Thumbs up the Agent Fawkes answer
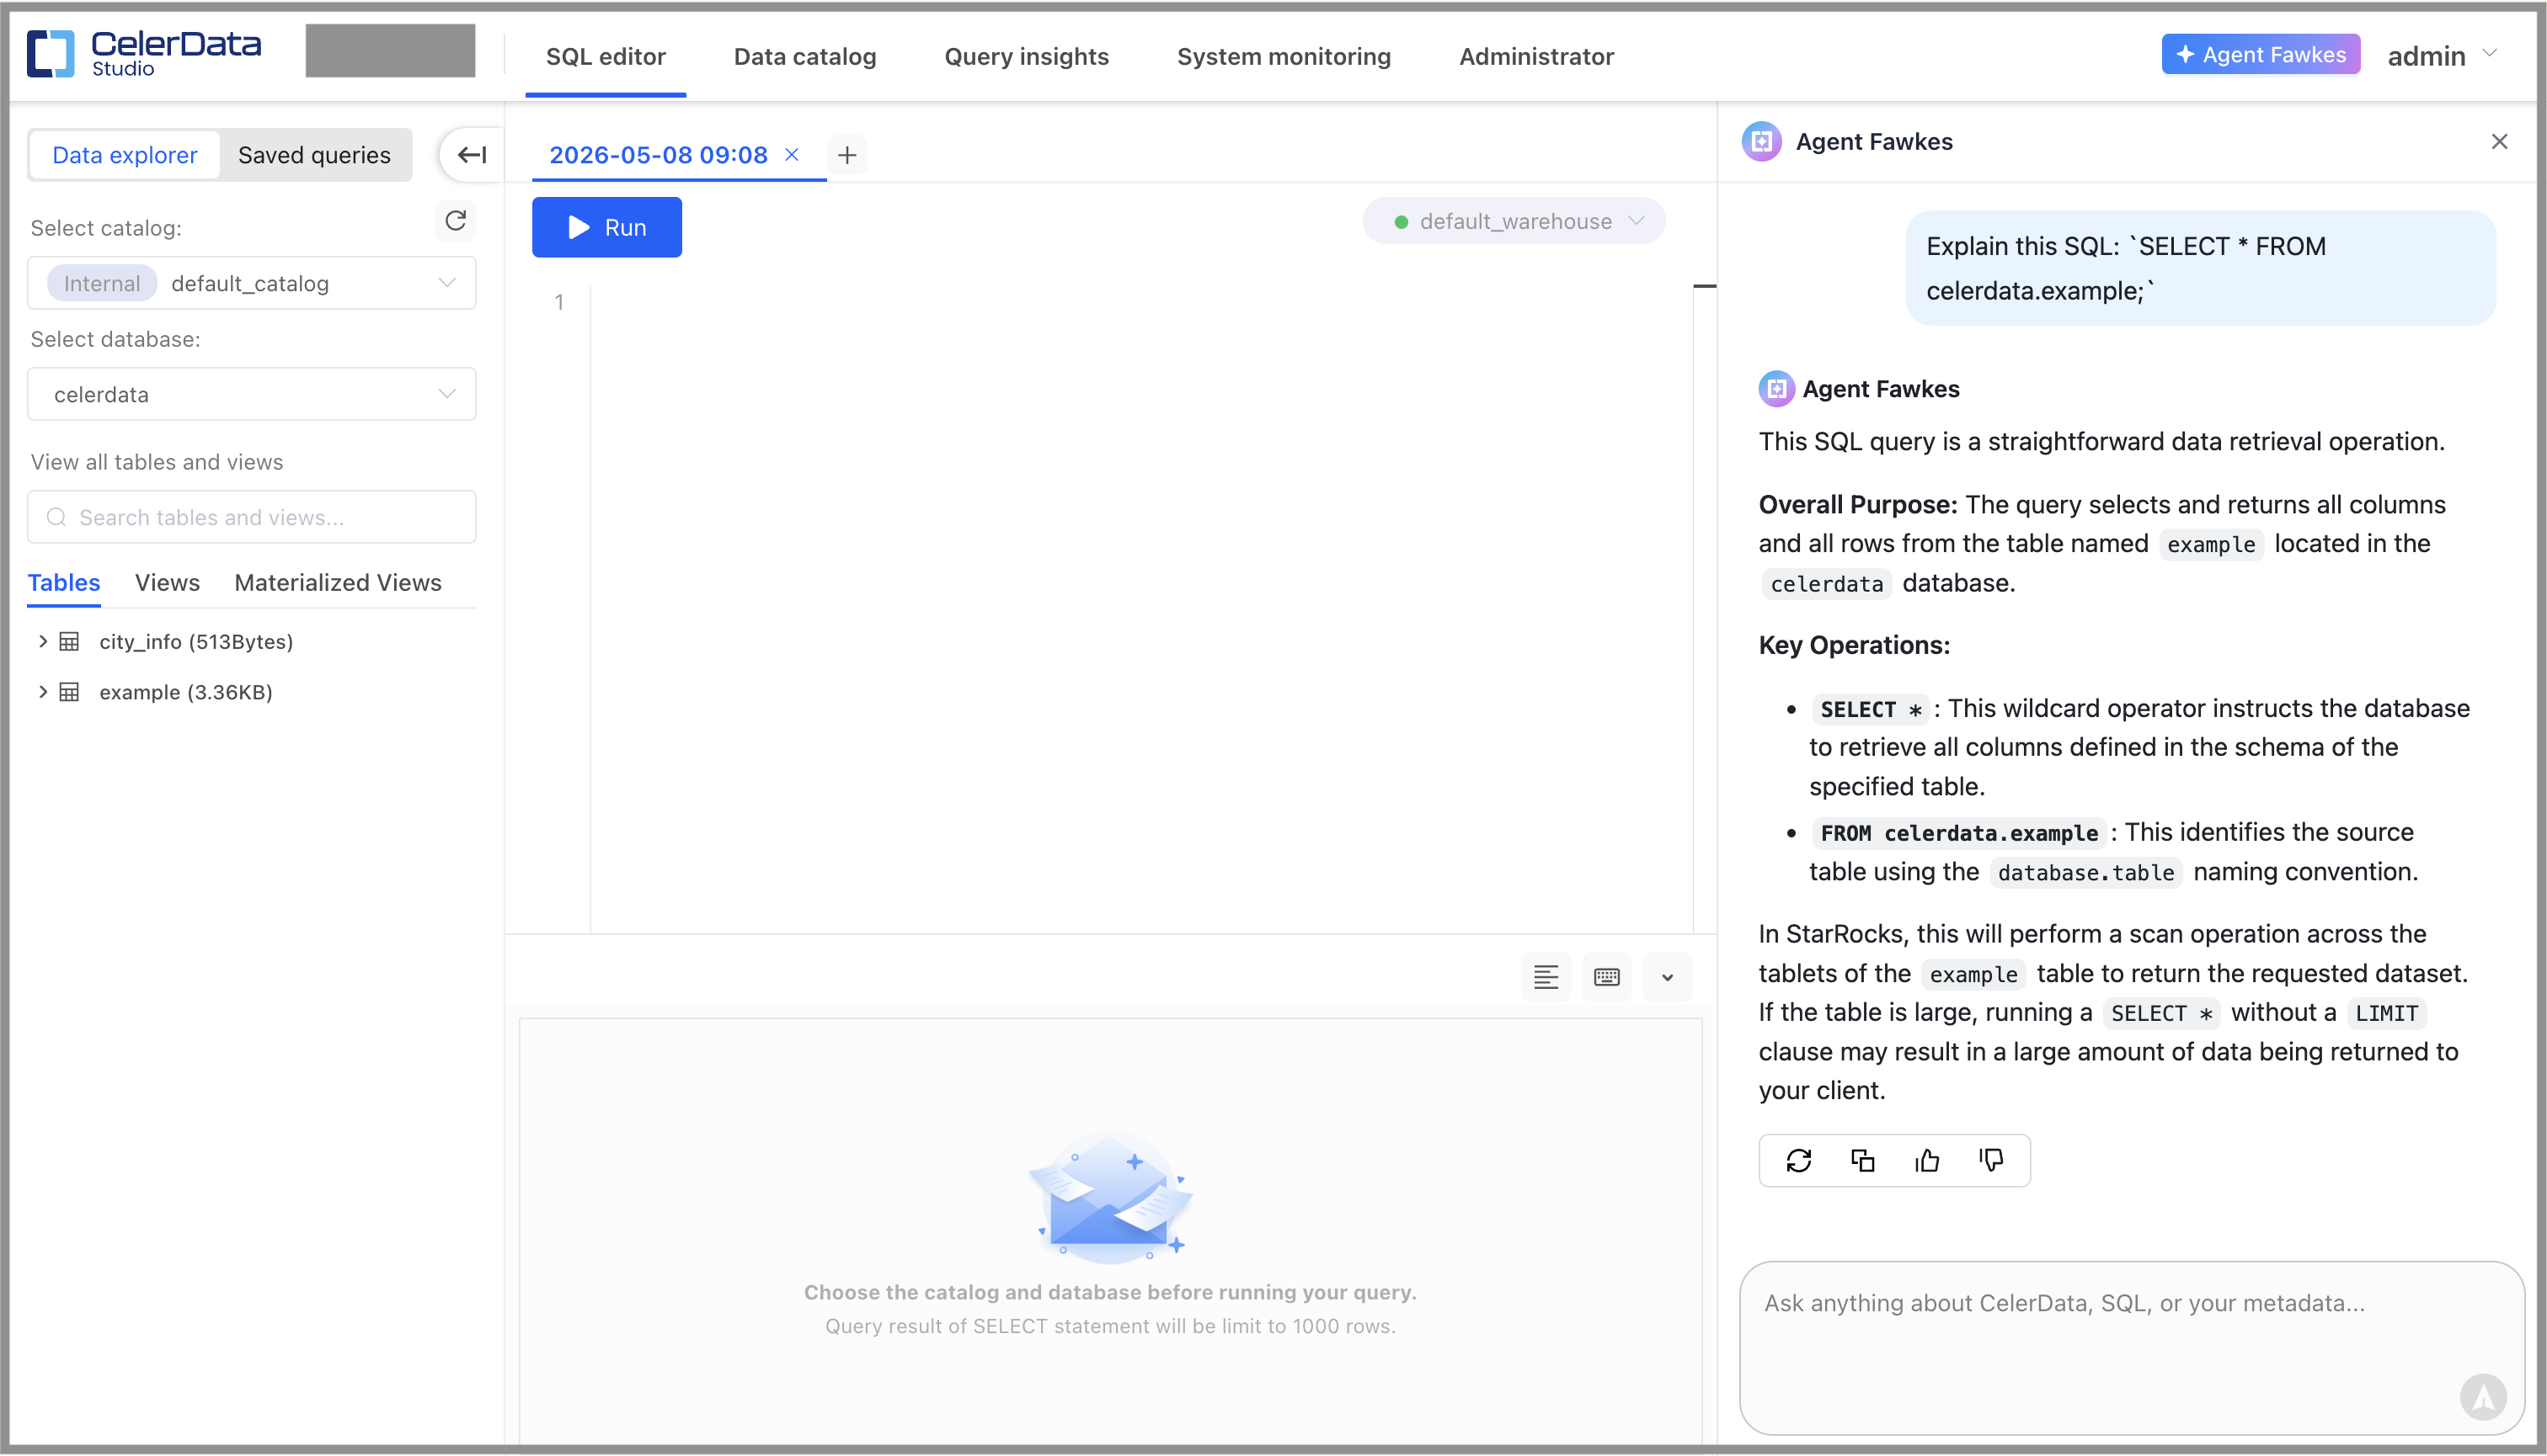The height and width of the screenshot is (1456, 2547). click(1927, 1160)
